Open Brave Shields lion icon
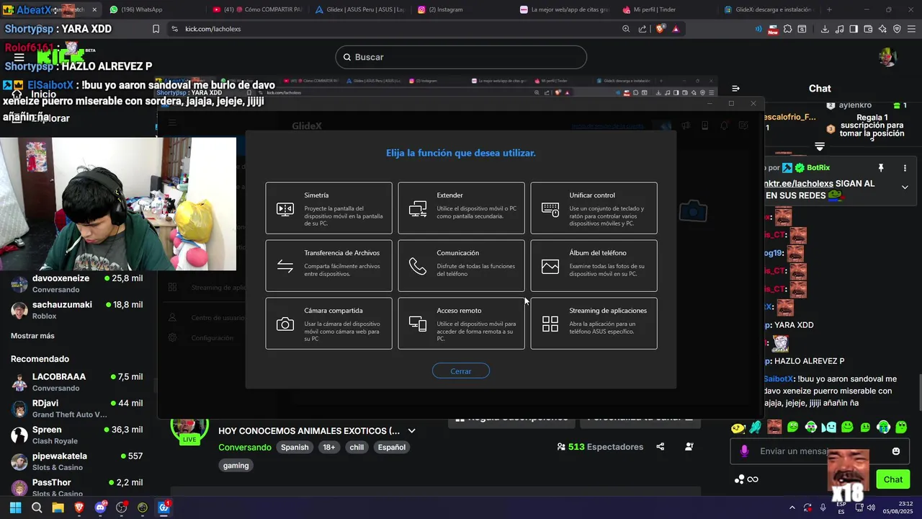922x519 pixels. [x=660, y=29]
